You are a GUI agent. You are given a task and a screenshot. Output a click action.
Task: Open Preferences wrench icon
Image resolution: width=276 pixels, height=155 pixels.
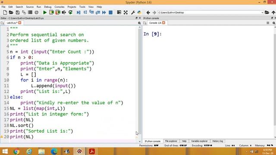click(x=133, y=12)
